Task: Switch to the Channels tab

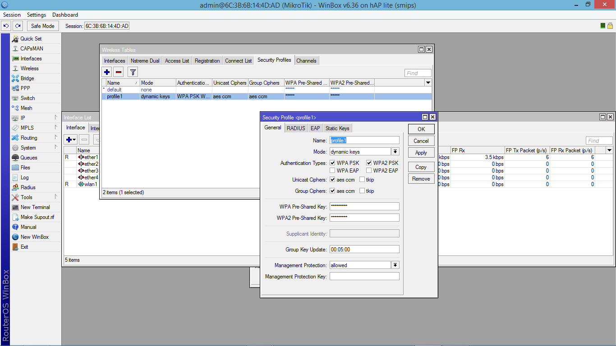Action: pos(307,61)
